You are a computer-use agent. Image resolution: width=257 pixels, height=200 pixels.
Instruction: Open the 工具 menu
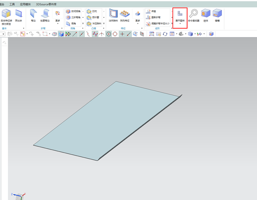[x=12, y=4]
